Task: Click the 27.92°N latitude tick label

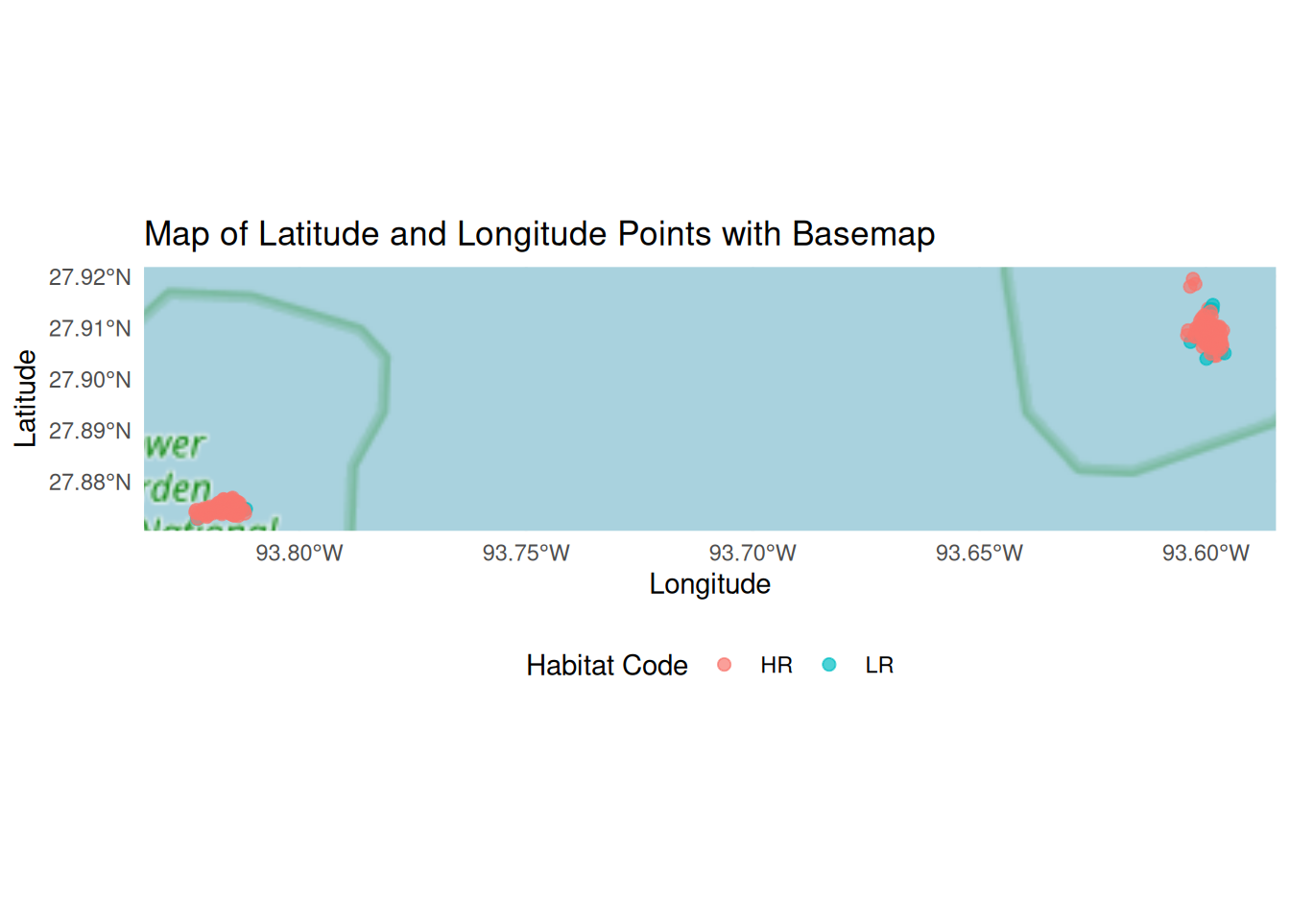Action: click(90, 278)
